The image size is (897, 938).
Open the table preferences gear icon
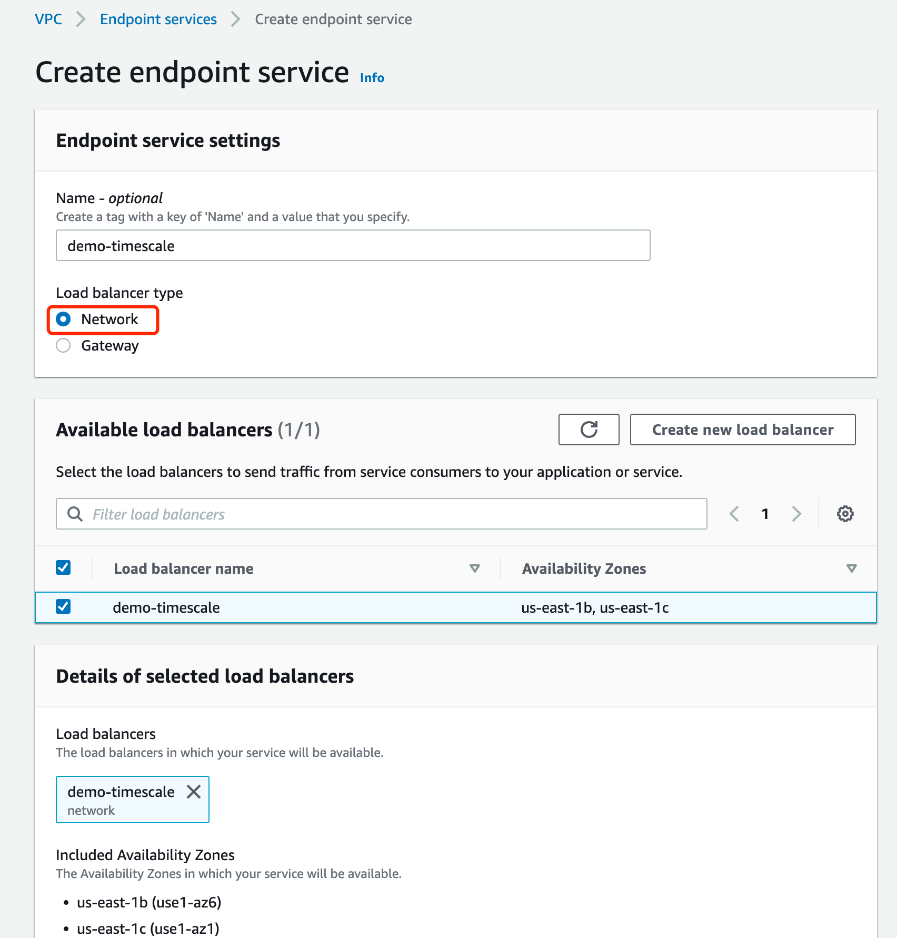click(x=845, y=514)
